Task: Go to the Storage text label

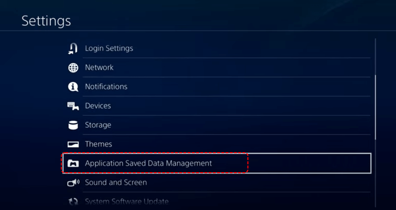Action: pyautogui.click(x=98, y=125)
